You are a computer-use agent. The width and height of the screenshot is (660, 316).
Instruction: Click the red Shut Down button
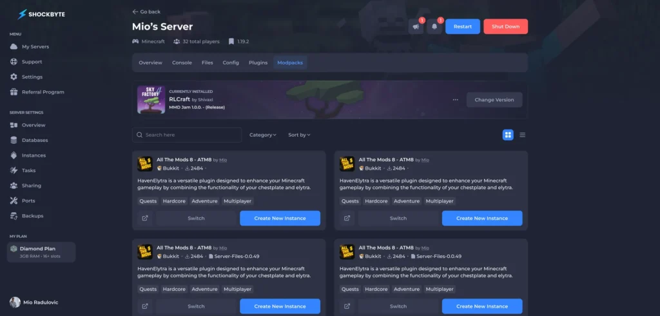click(505, 26)
